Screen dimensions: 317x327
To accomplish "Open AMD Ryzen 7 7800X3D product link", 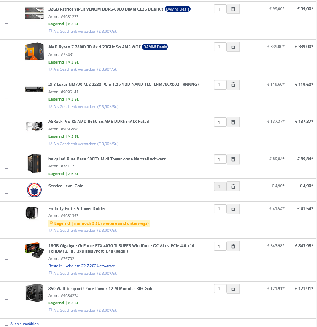I will pos(94,47).
